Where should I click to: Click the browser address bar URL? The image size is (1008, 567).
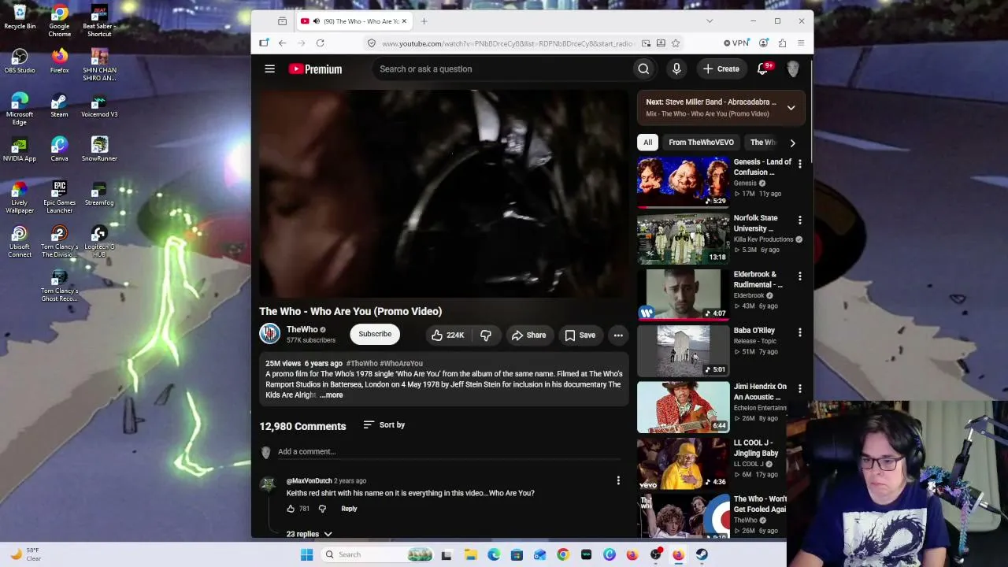(x=508, y=43)
